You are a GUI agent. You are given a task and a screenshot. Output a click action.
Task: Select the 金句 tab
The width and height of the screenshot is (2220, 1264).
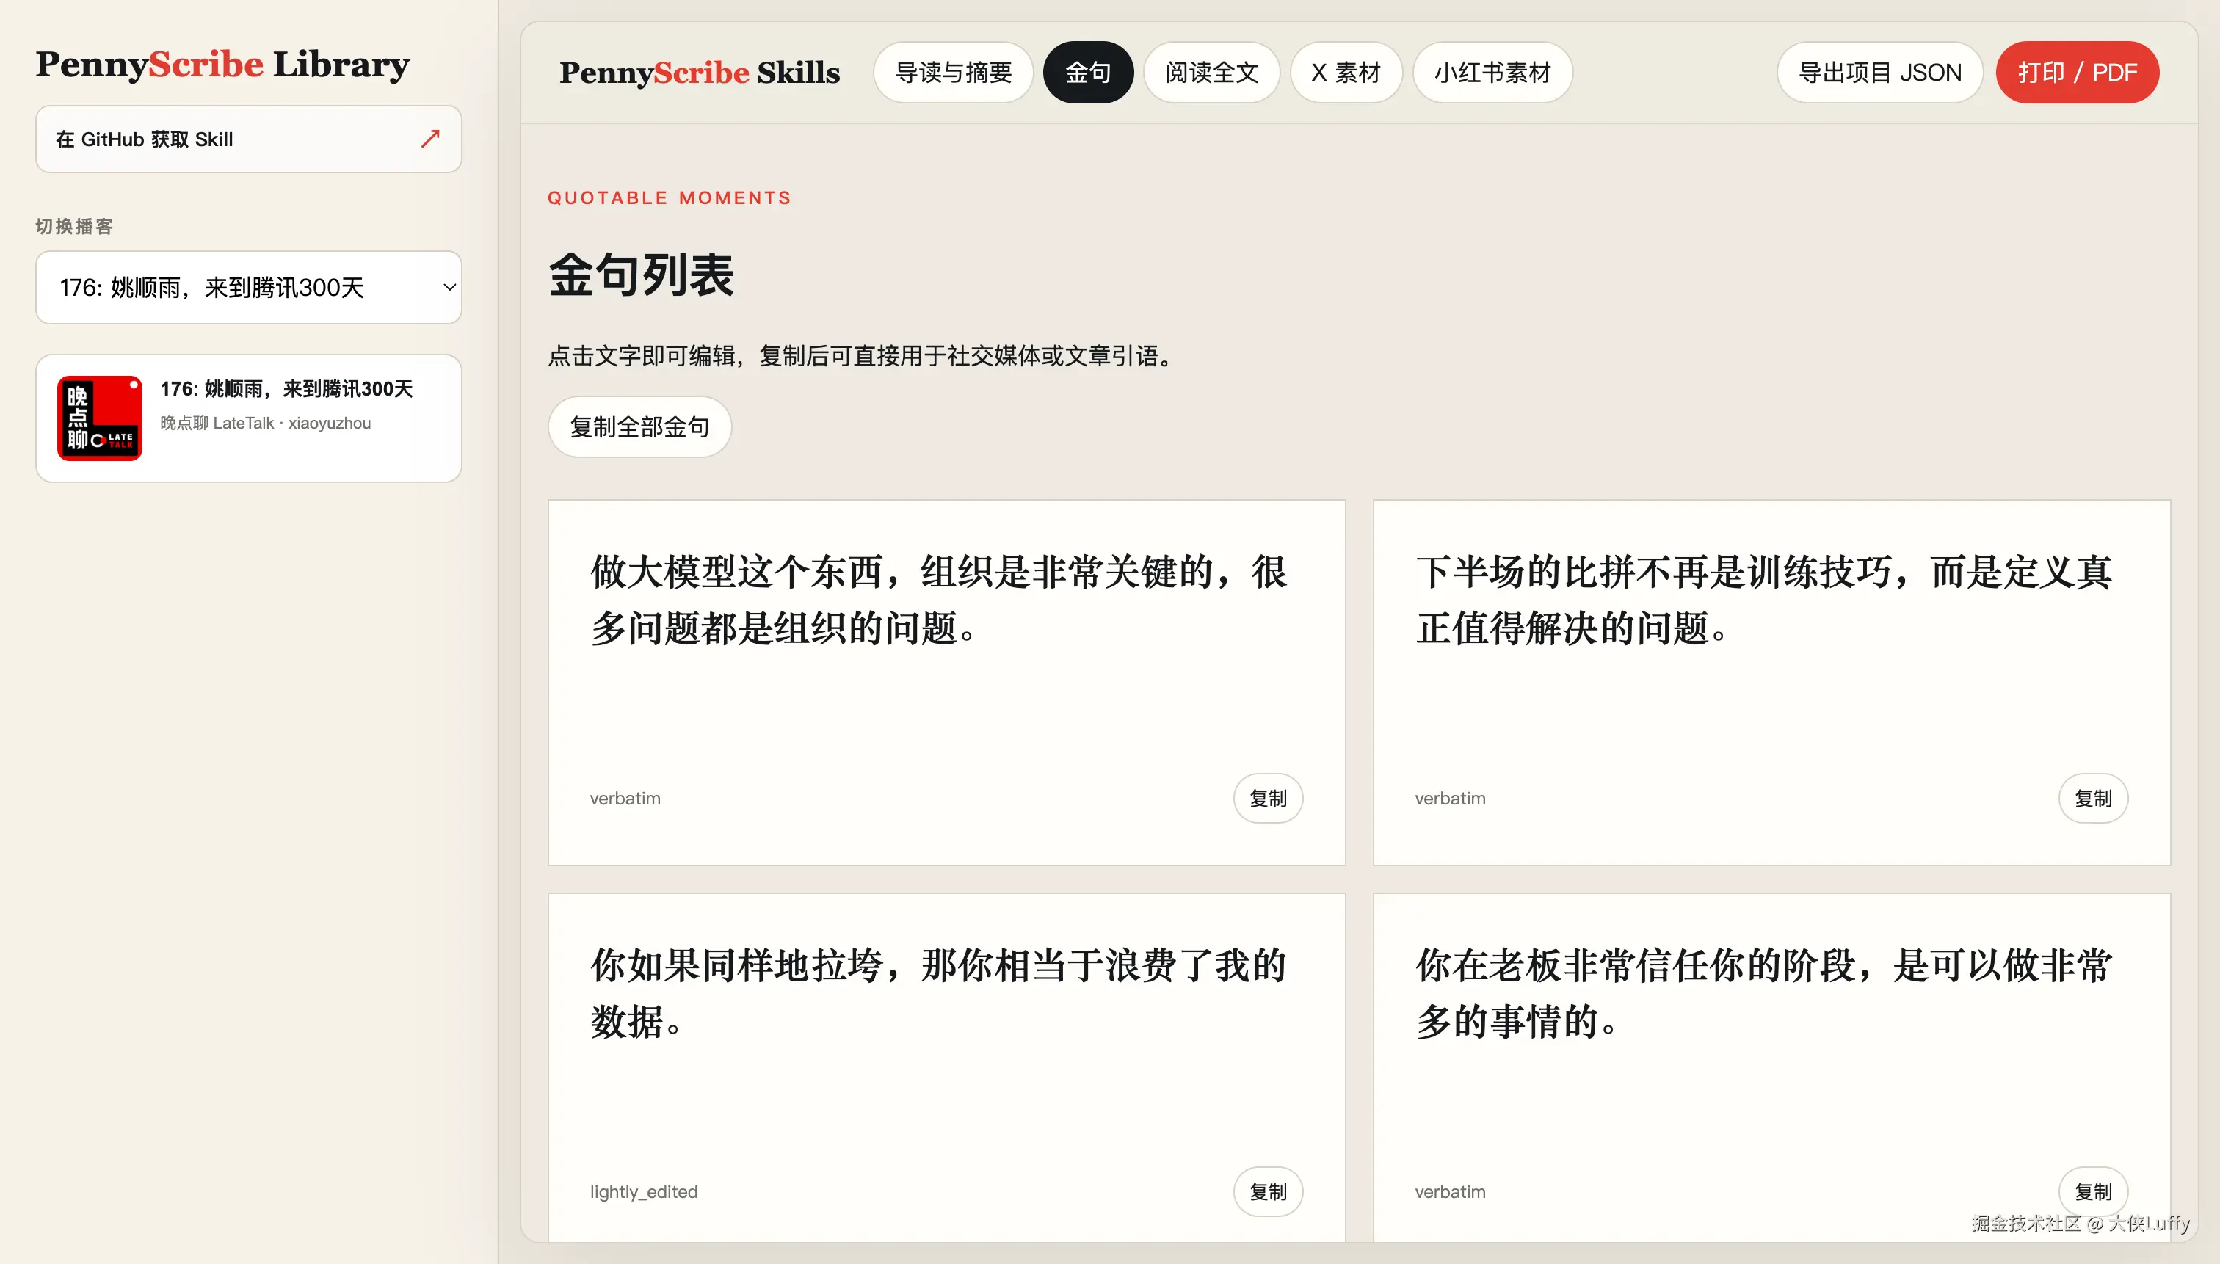[1088, 72]
